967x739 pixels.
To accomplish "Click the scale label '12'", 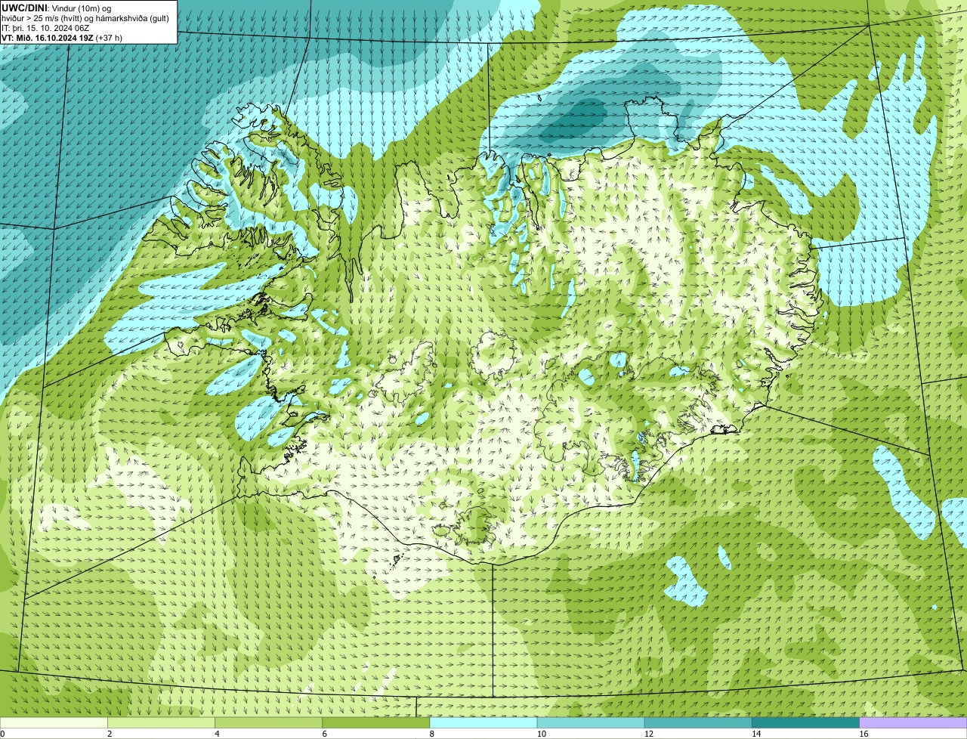I will click(x=649, y=734).
